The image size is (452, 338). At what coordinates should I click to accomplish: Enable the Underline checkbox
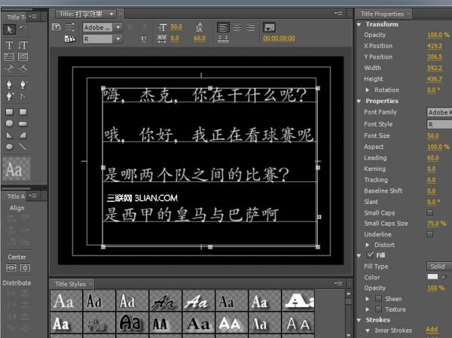430,234
